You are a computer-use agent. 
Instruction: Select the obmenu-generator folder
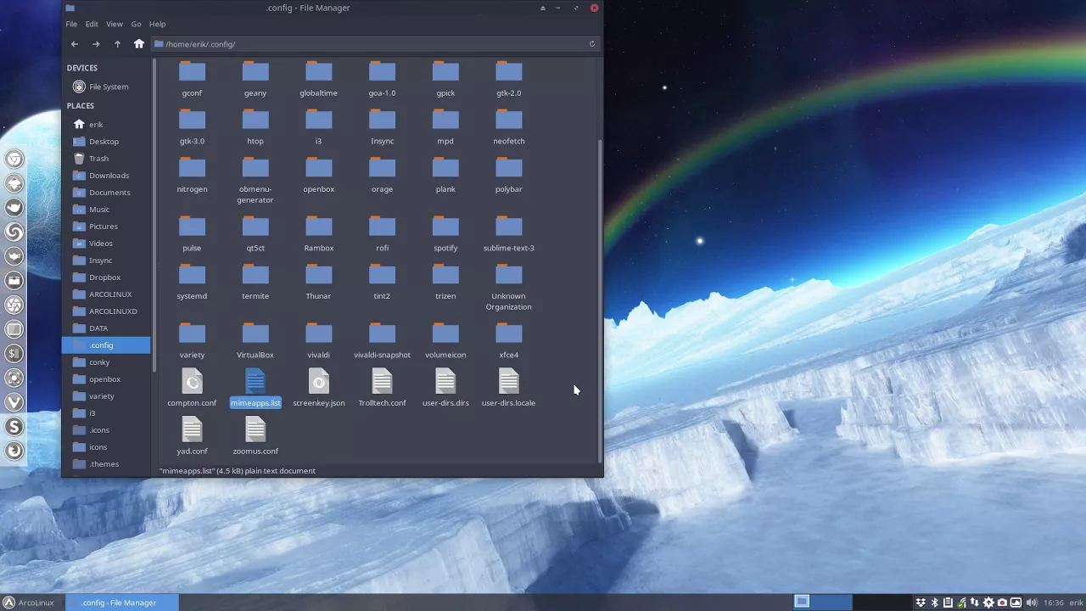point(255,181)
